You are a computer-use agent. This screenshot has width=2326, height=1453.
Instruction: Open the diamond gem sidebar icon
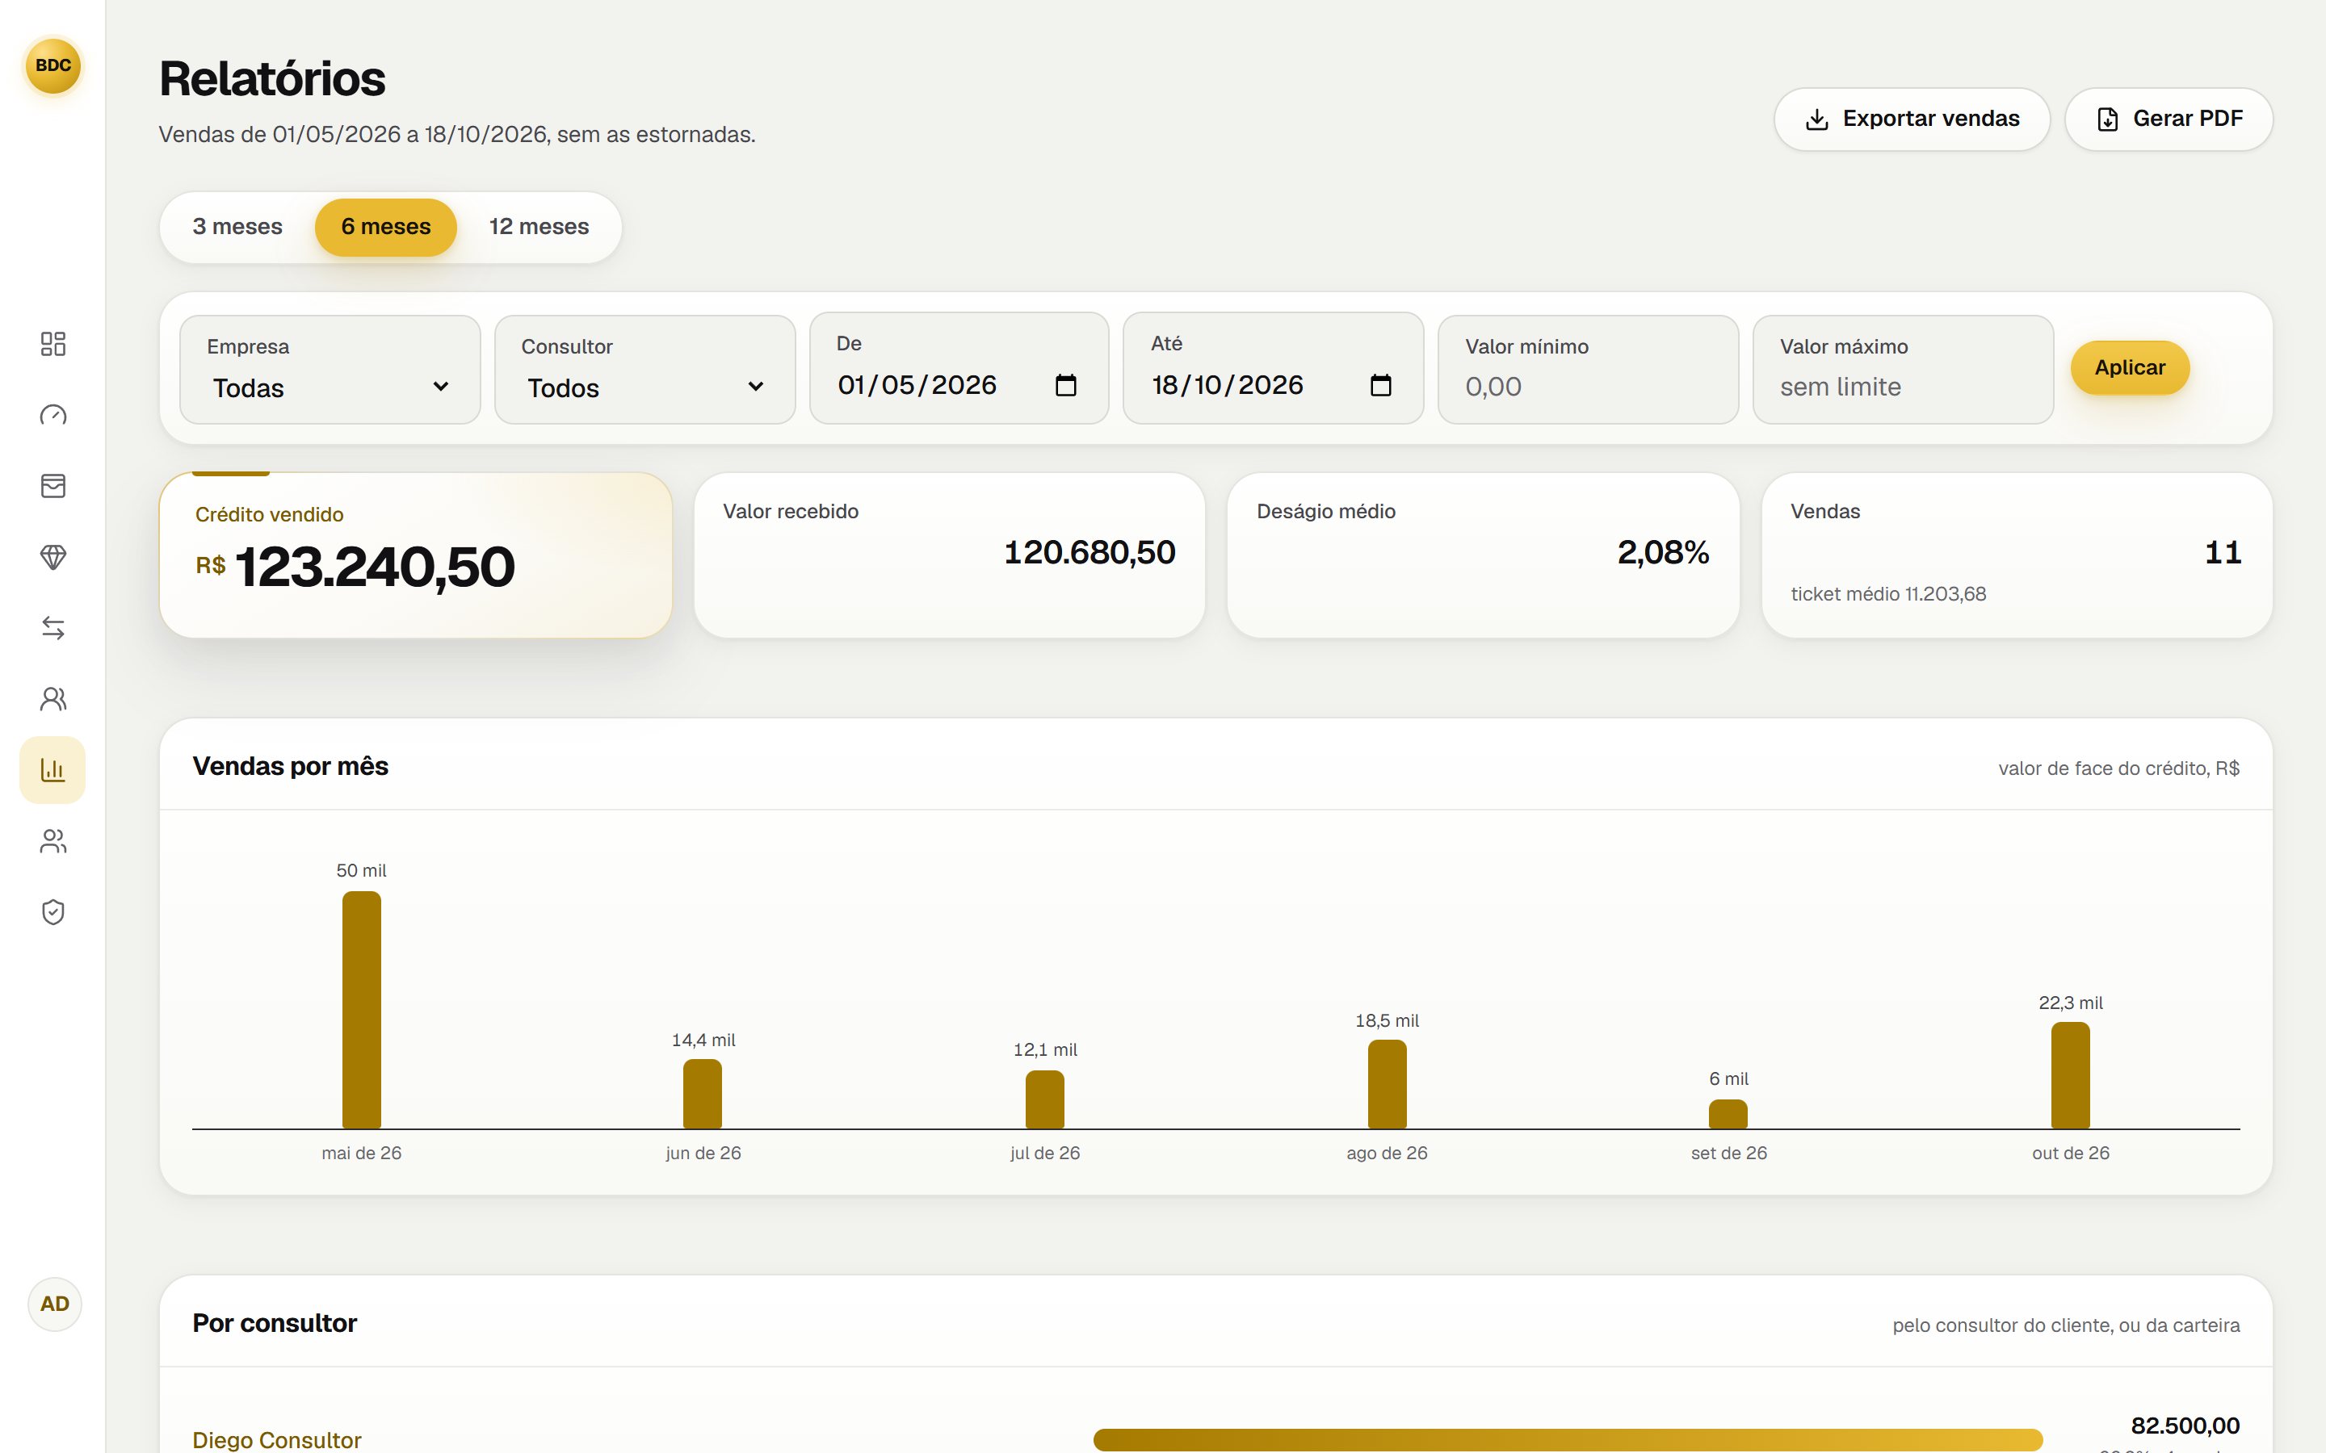pyautogui.click(x=52, y=557)
